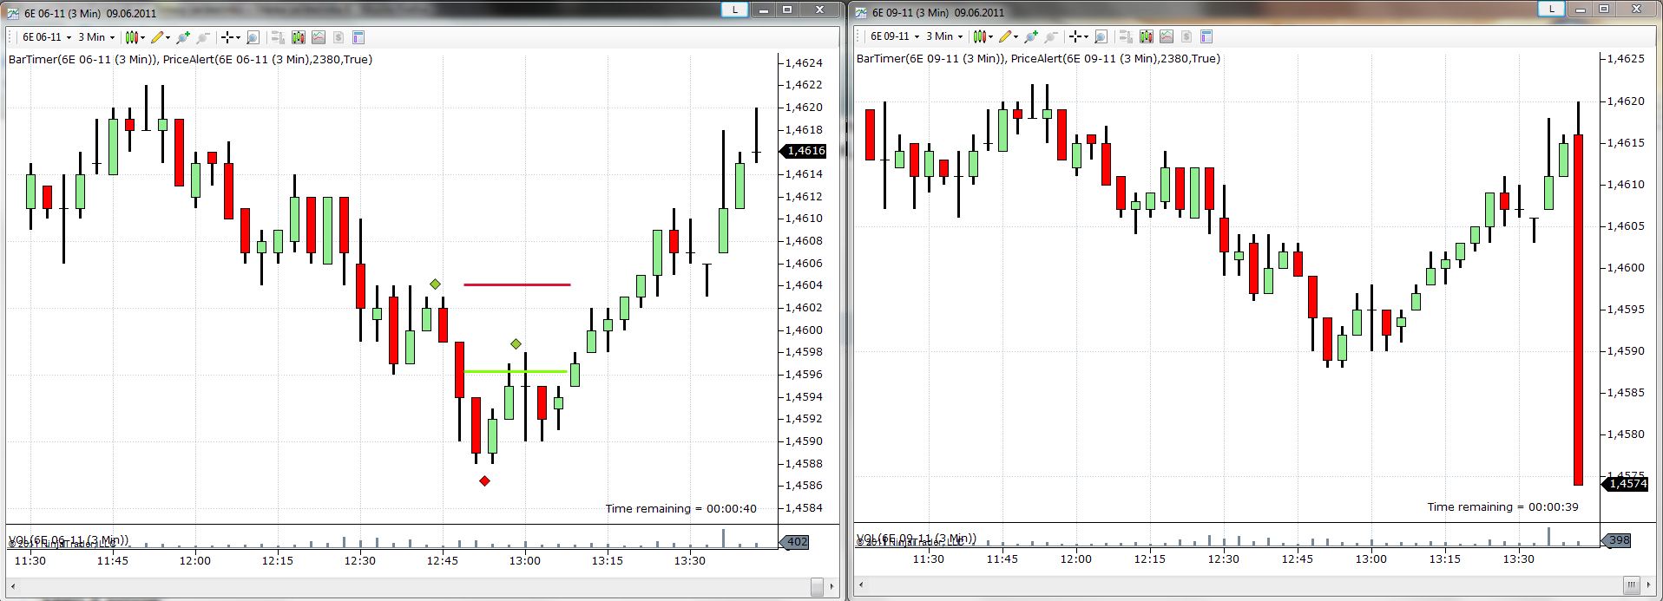Open the Indicators icon in 6E 06-11 window

[x=318, y=37]
